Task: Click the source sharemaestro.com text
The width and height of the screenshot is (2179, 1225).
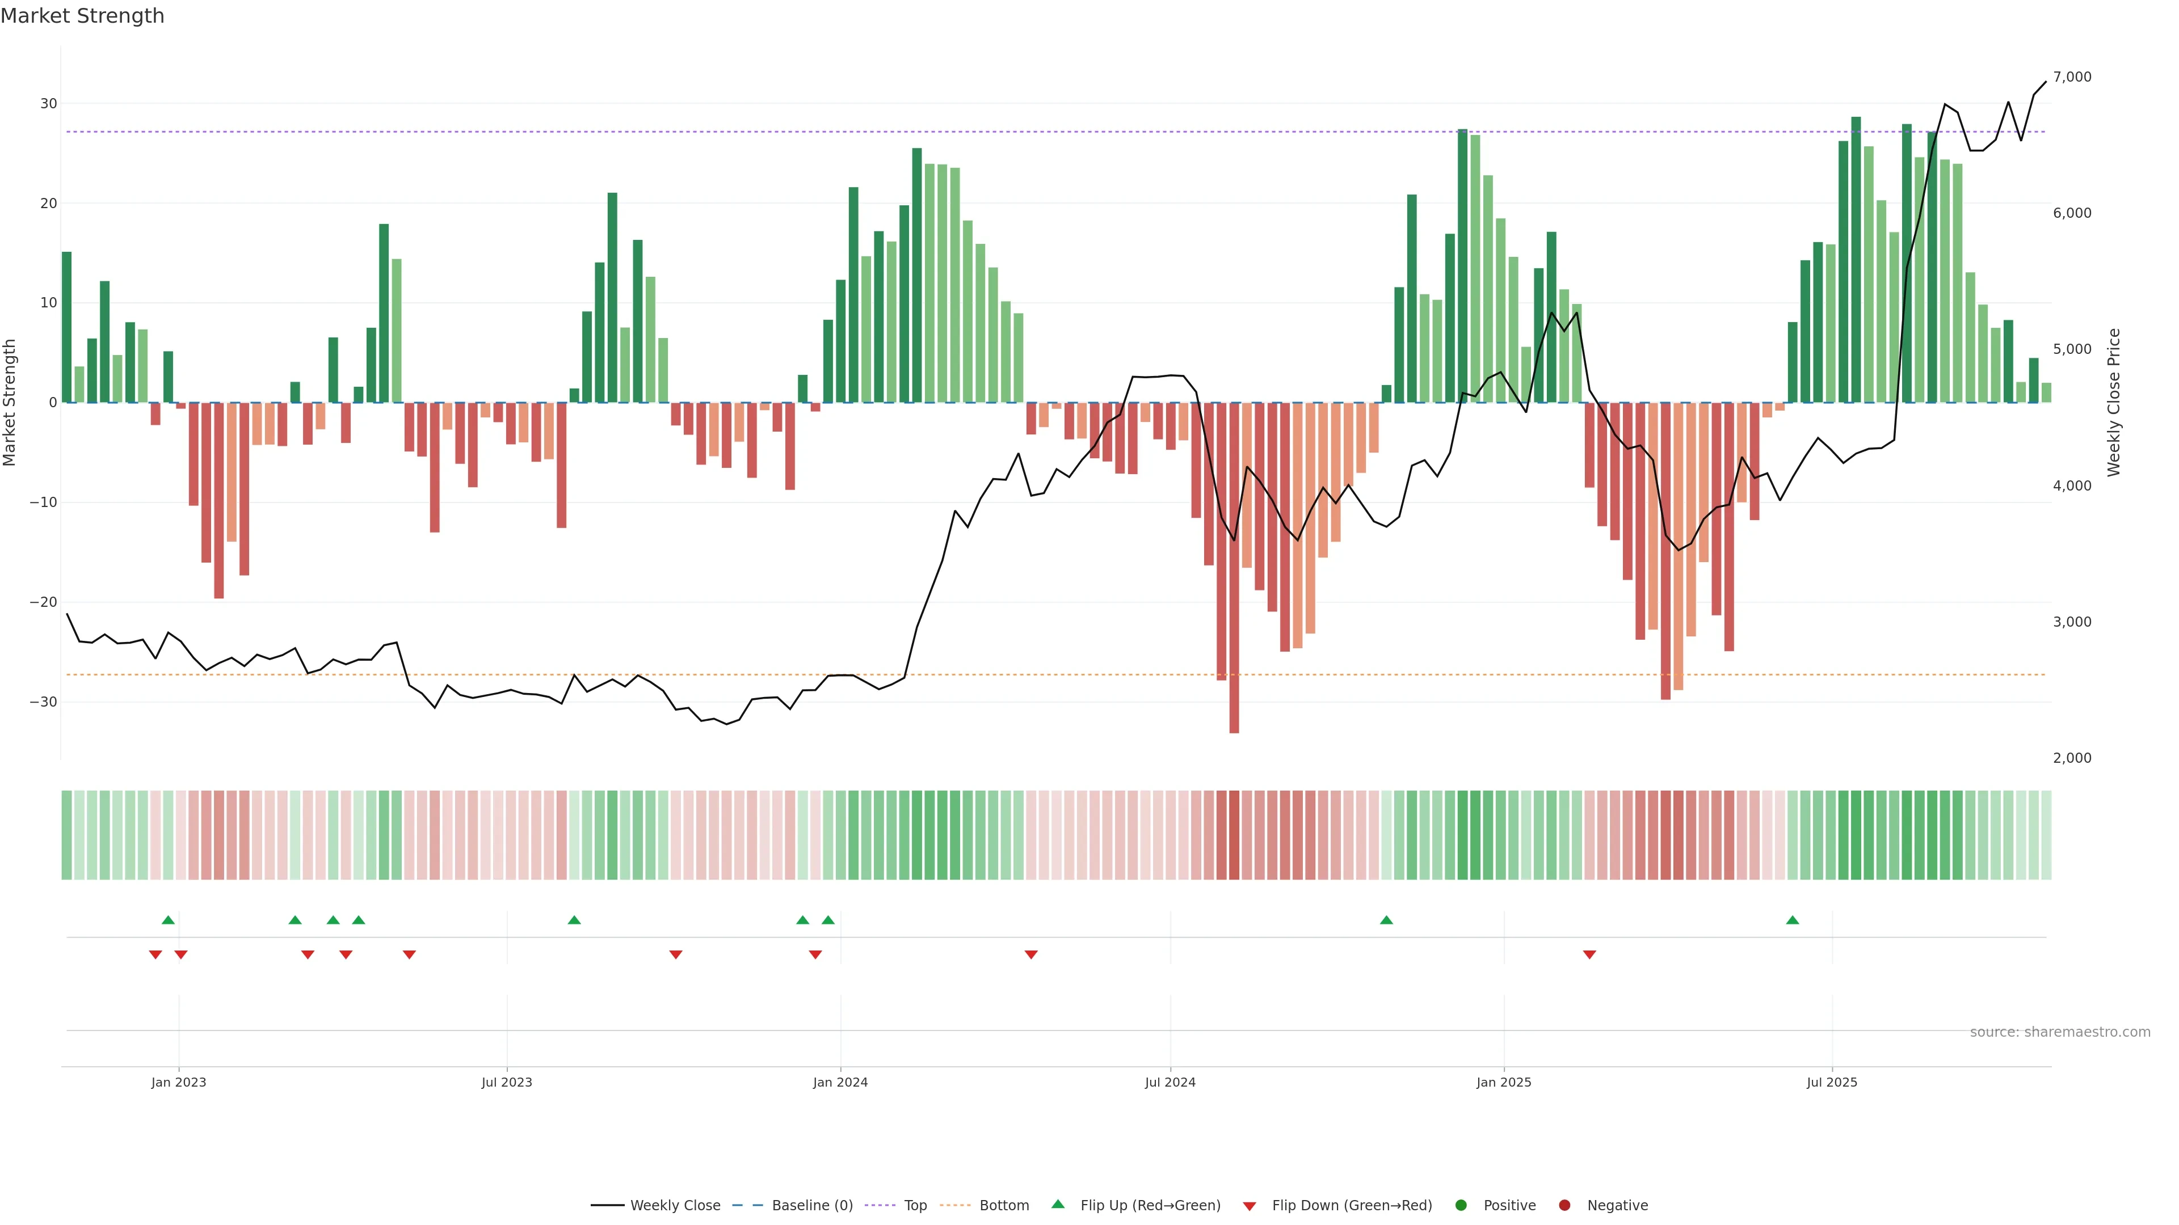Action: (2060, 1032)
